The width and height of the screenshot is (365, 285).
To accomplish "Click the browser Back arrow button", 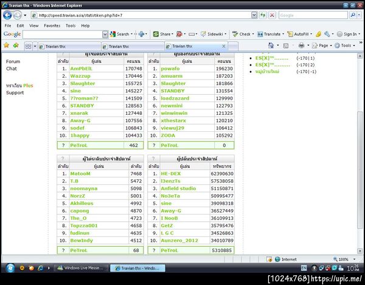I will click(x=7, y=15).
